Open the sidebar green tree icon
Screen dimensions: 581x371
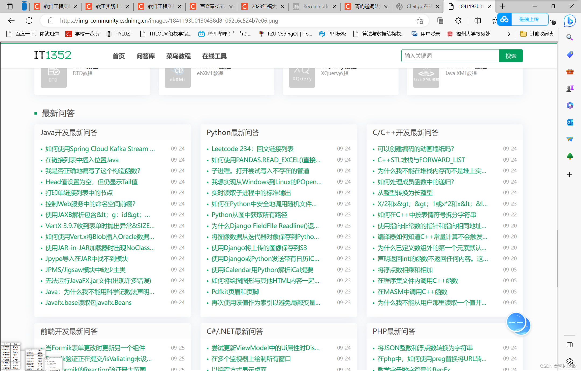tap(570, 156)
